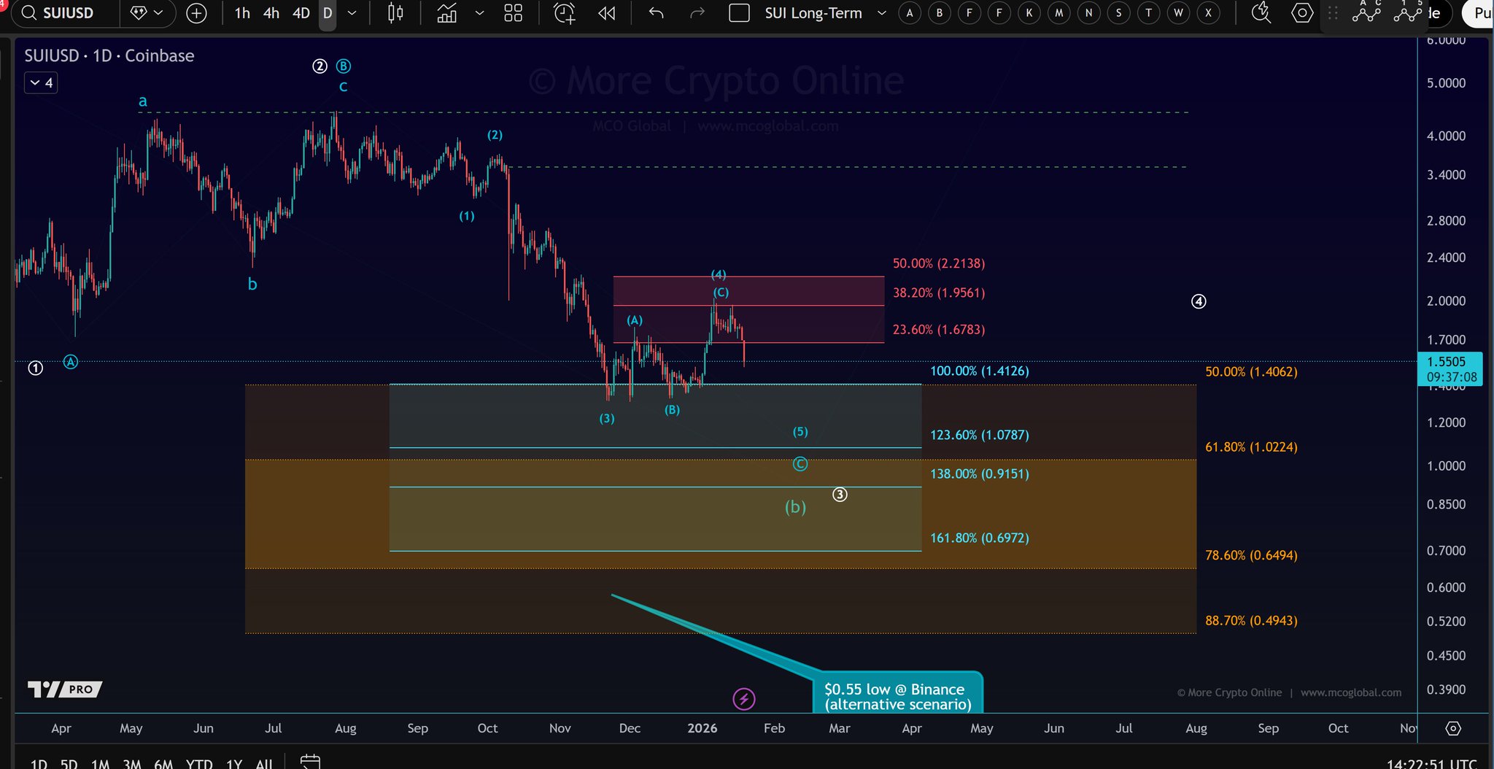Viewport: 1494px width, 769px height.
Task: Set date range to 1M
Action: point(100,763)
